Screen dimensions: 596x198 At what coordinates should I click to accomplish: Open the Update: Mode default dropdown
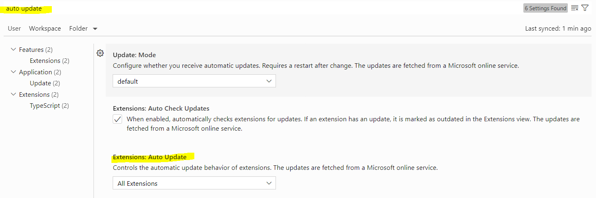[194, 81]
